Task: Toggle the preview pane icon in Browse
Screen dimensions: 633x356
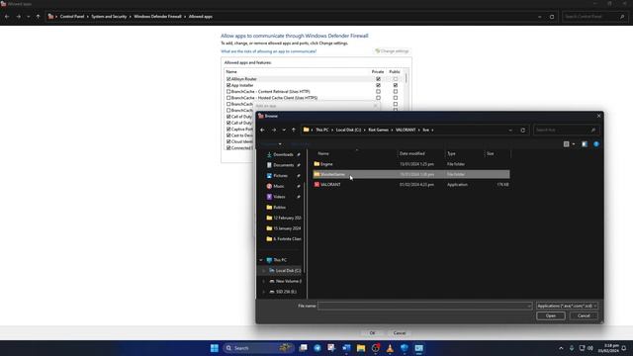Action: click(585, 144)
